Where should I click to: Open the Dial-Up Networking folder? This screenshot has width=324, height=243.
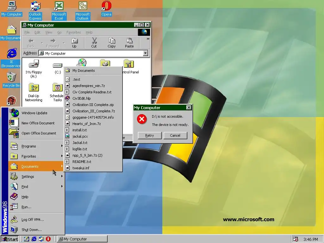[34, 92]
